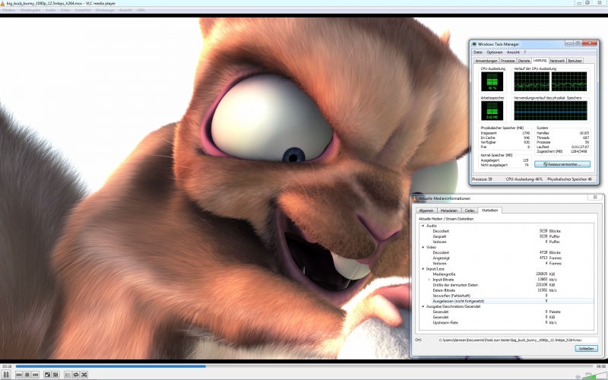This screenshot has width=608, height=380.
Task: Skip to next track in VLC
Action: tap(35, 375)
